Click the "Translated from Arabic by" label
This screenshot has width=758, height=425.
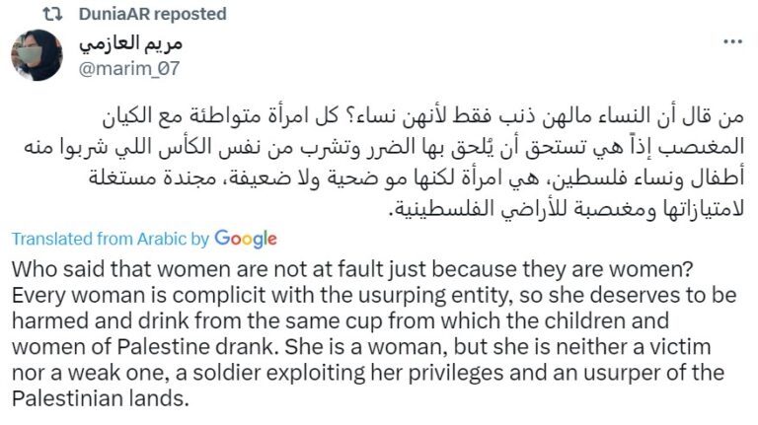[x=111, y=239]
